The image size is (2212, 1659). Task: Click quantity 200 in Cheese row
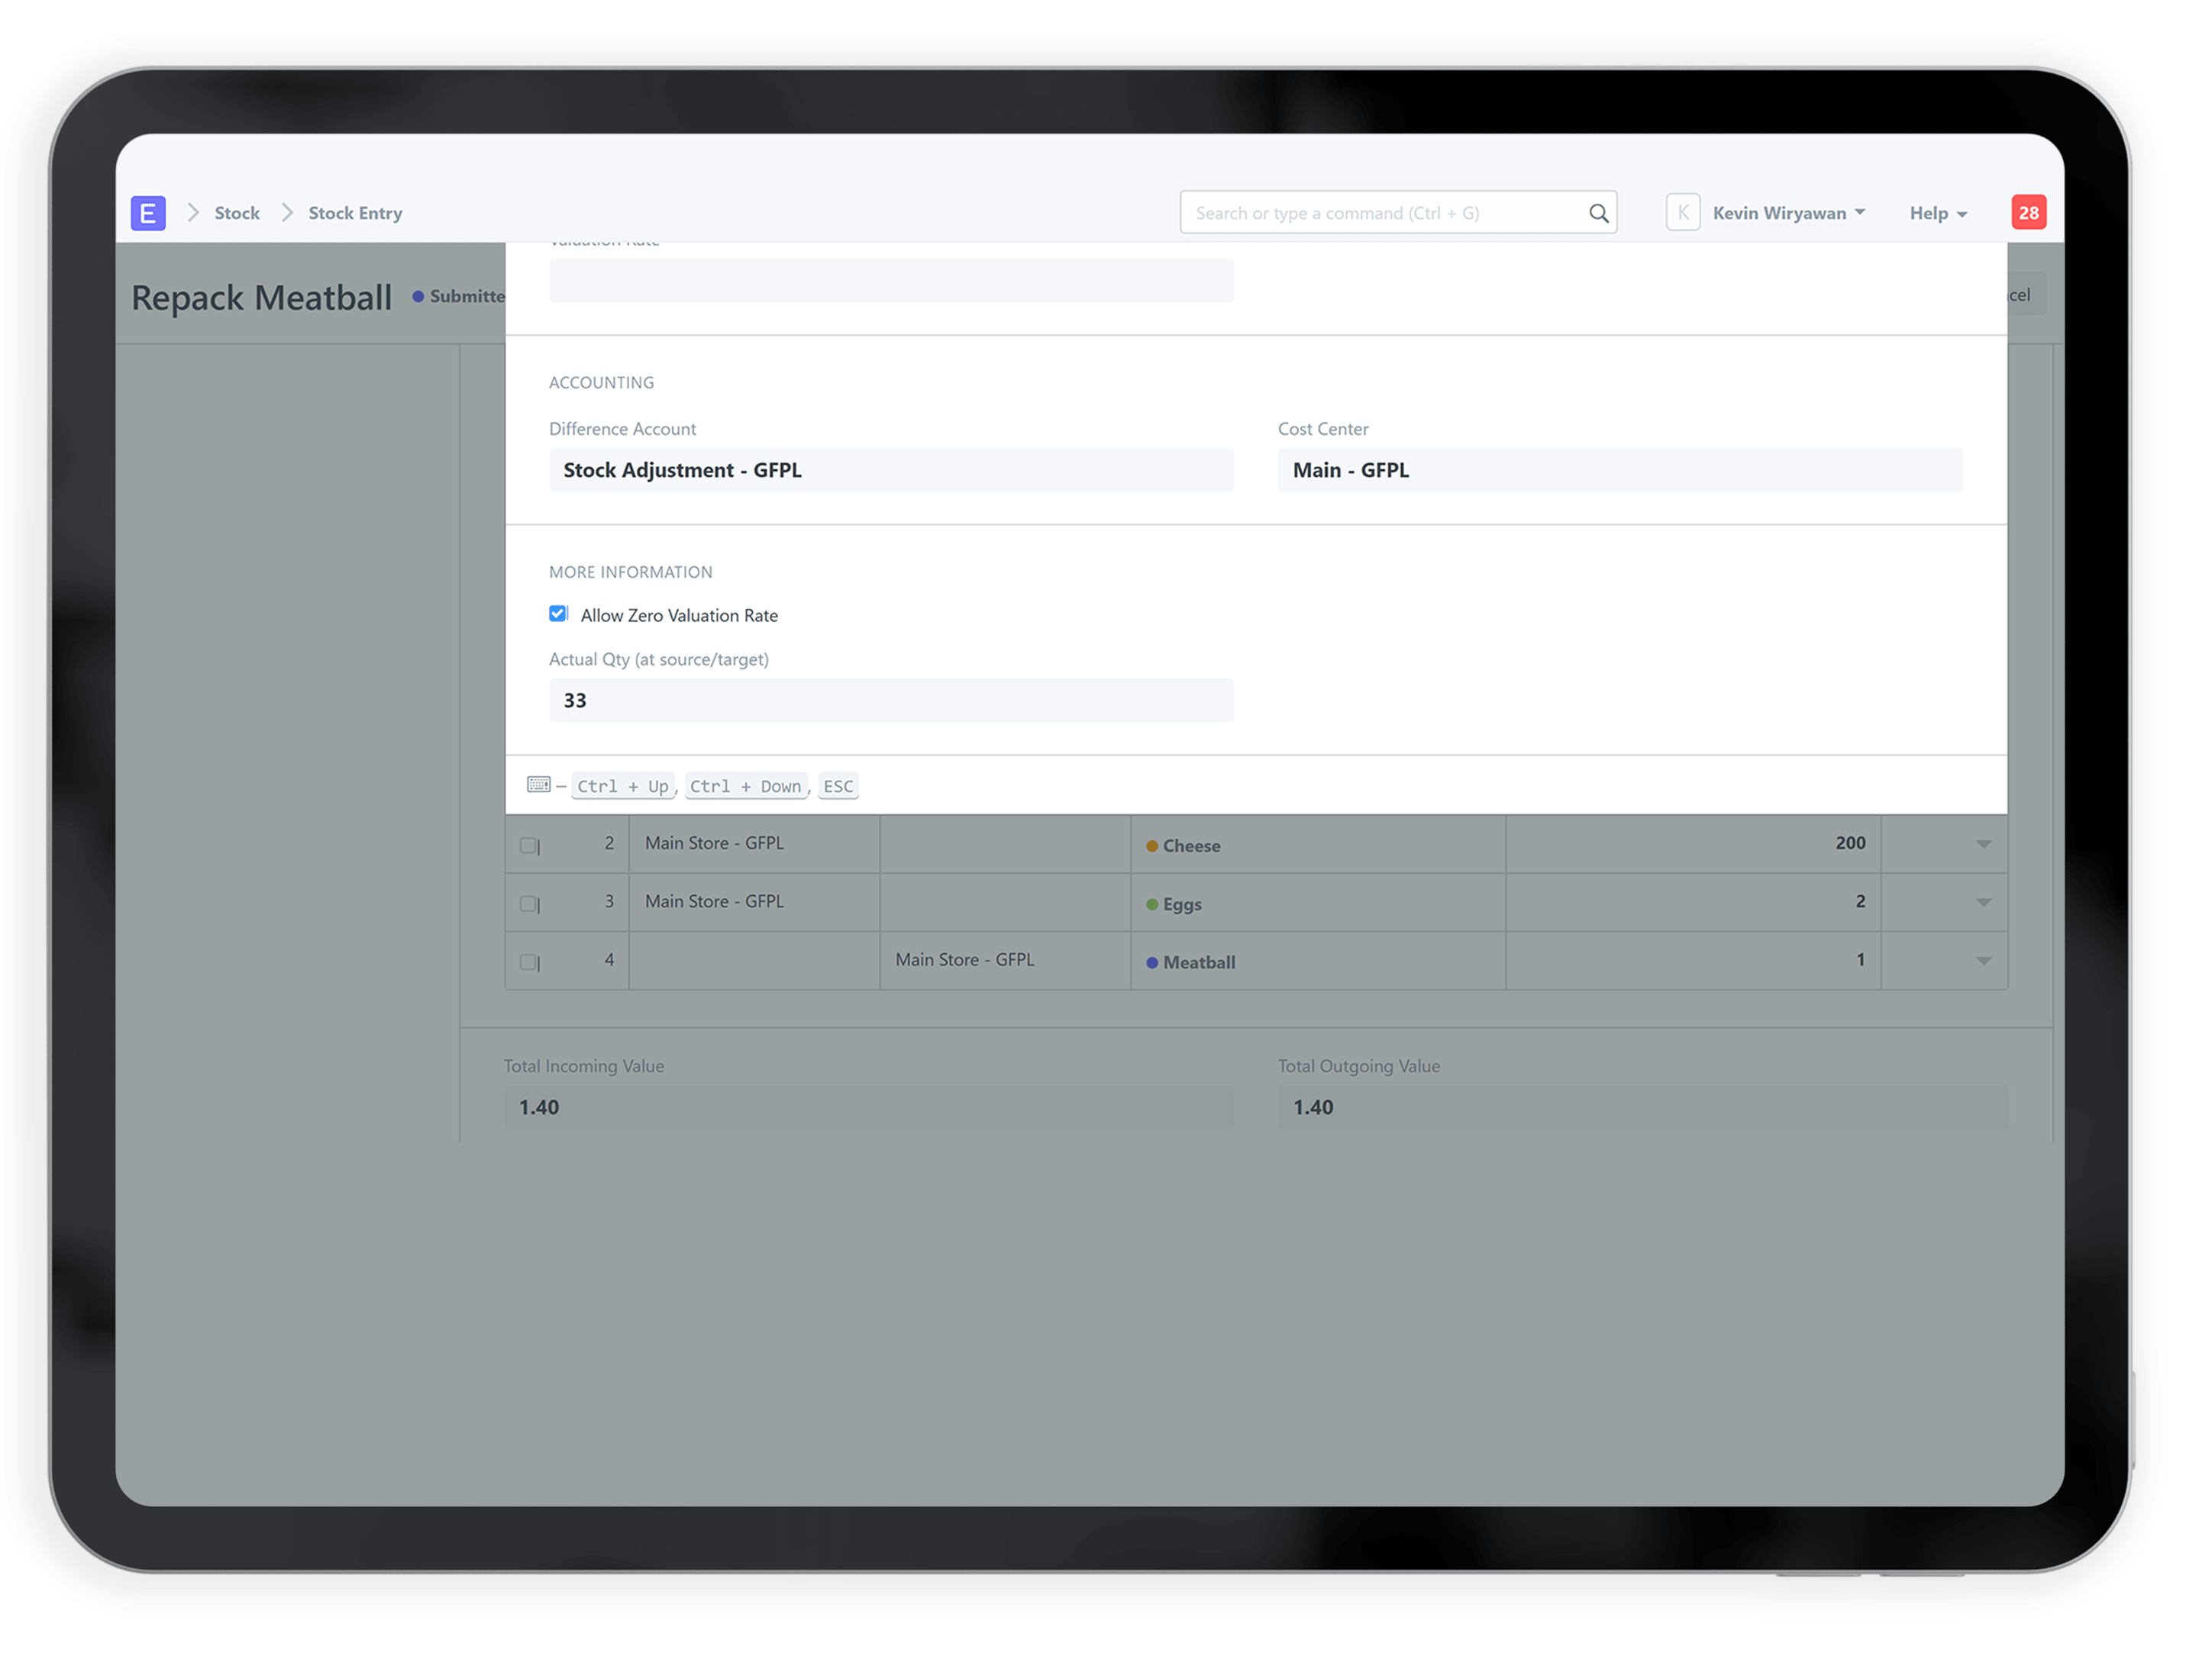pos(1850,843)
